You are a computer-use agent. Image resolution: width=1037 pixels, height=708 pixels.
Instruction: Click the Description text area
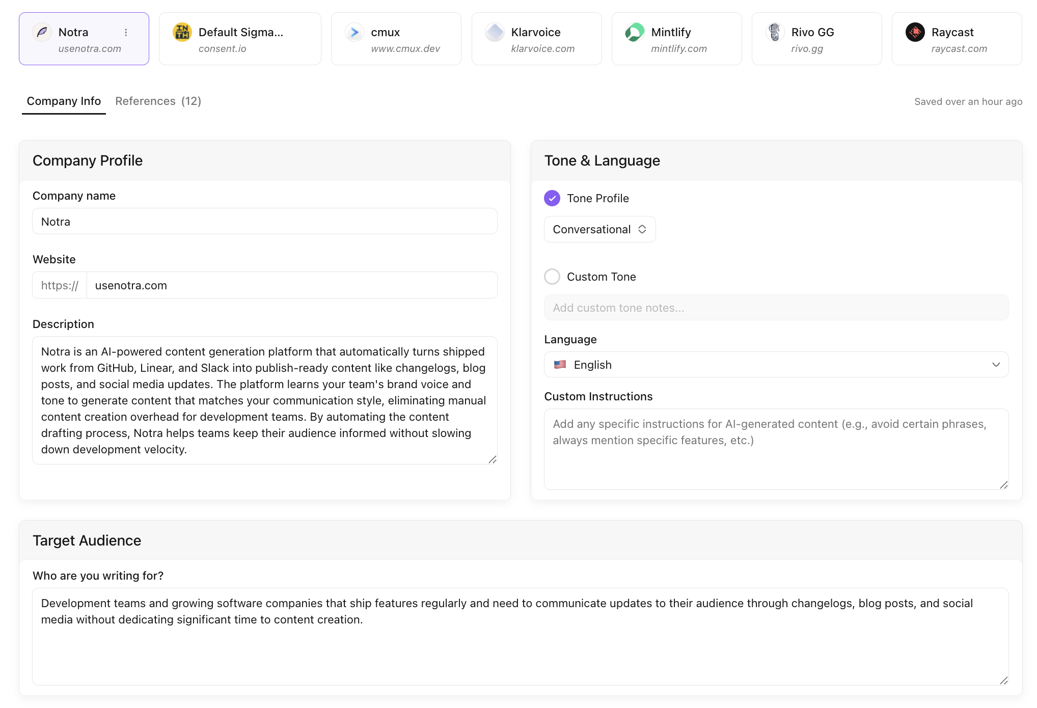pos(265,400)
